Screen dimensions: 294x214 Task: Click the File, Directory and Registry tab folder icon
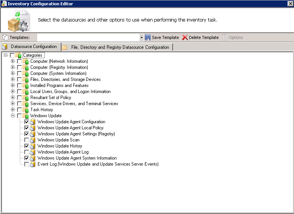pyautogui.click(x=65, y=47)
